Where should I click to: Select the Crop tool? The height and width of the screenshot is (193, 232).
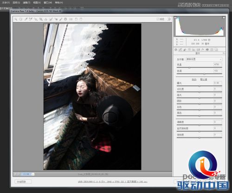[41, 19]
